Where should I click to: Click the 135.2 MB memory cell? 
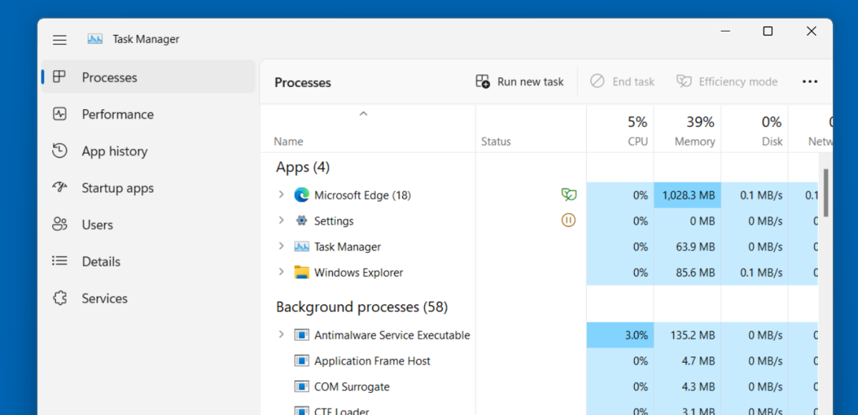click(687, 335)
